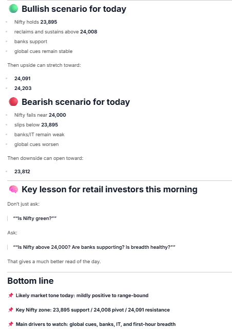Click the Key lesson for retail investors heading
The width and height of the screenshot is (232, 329).
tap(109, 189)
